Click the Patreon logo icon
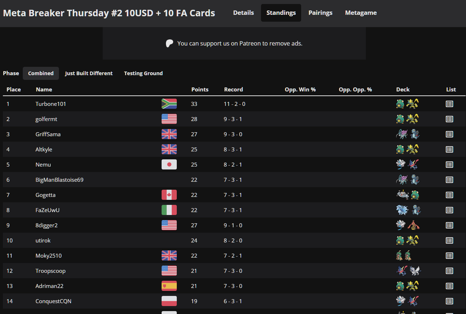466x314 pixels. pos(170,43)
